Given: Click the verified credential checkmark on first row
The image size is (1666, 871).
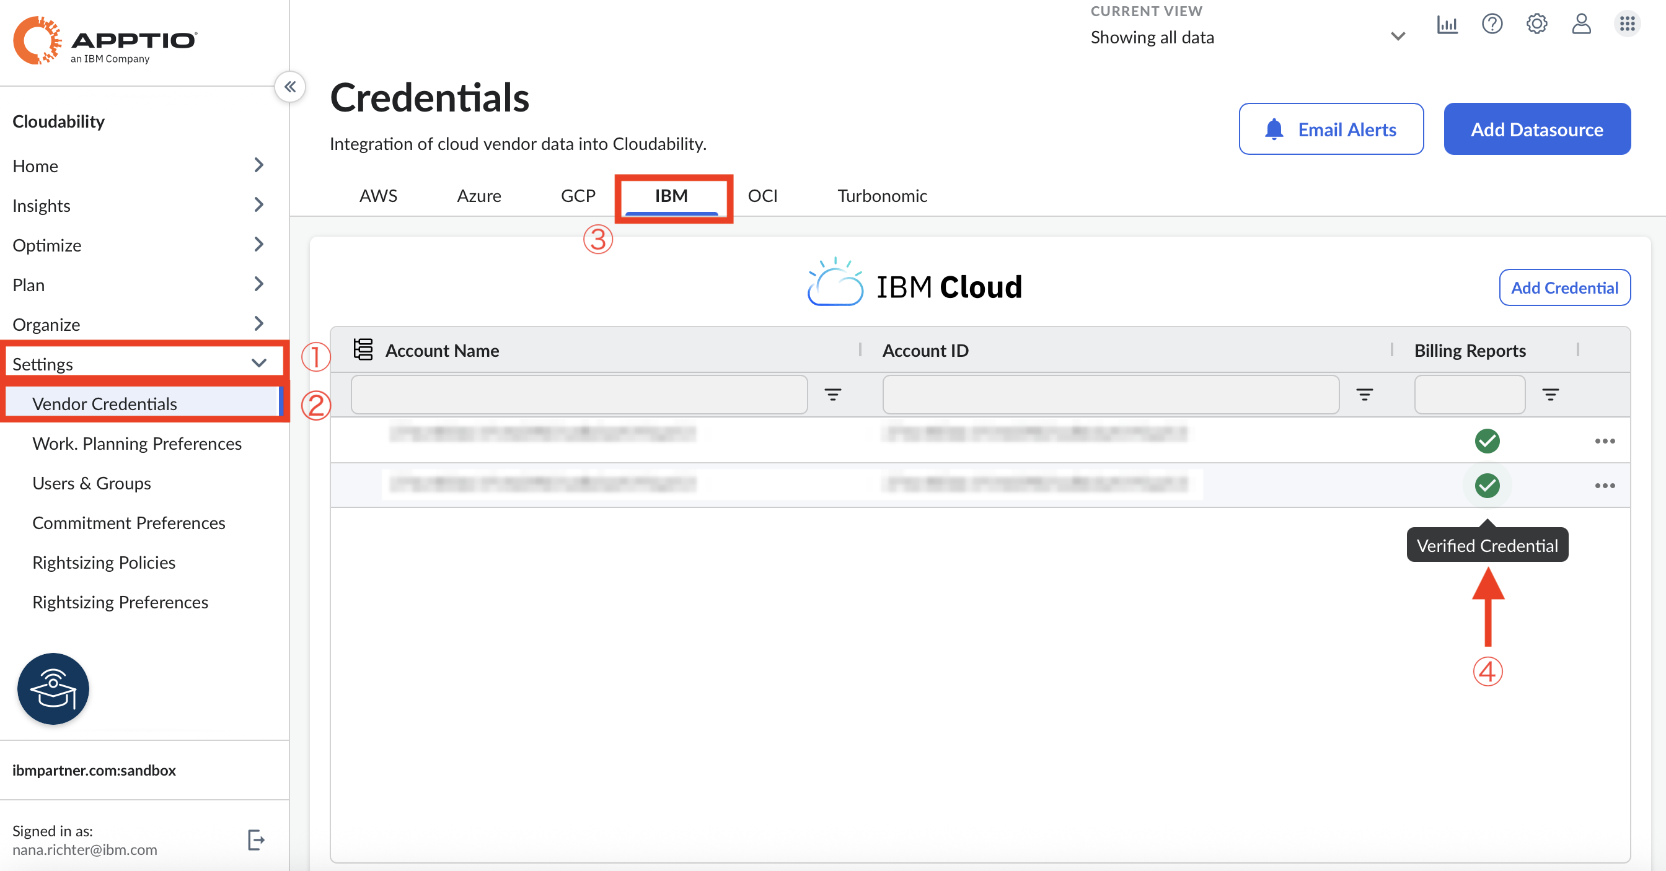Looking at the screenshot, I should pyautogui.click(x=1487, y=441).
